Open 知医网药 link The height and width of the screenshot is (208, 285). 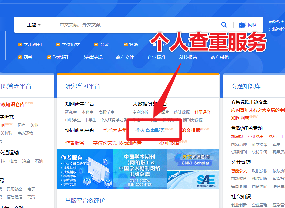click(240, 118)
